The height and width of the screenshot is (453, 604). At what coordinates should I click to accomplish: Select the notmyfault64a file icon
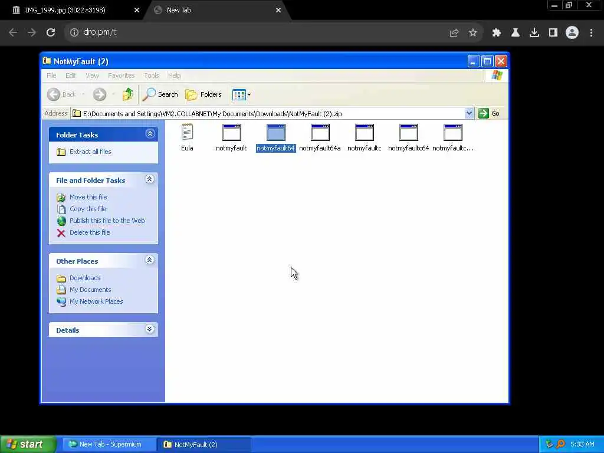320,133
